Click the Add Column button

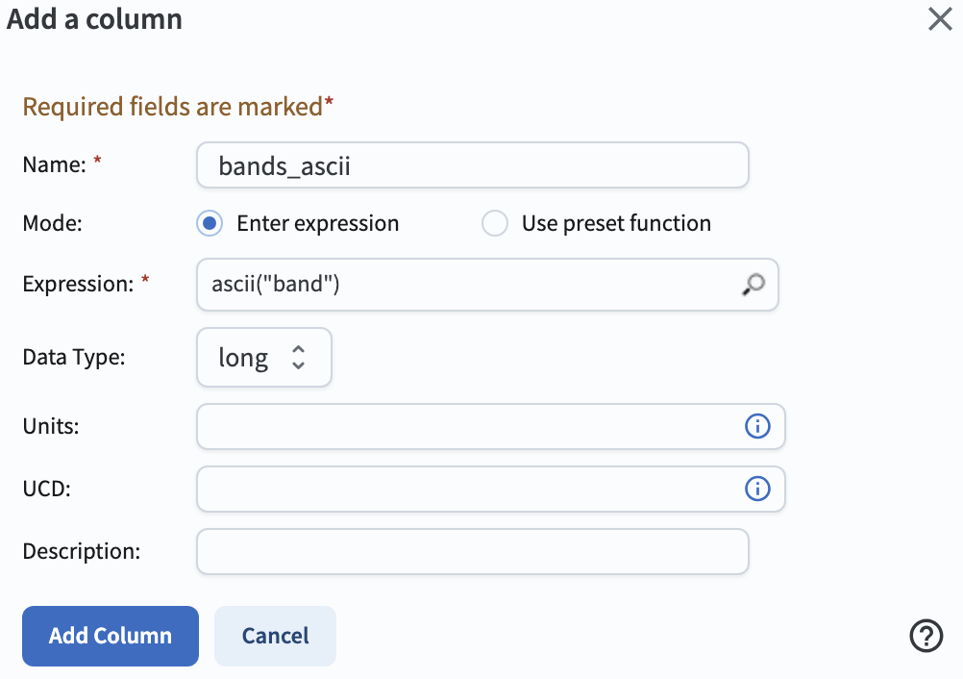pos(110,636)
